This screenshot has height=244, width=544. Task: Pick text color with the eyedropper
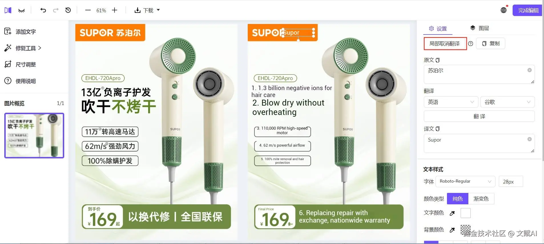click(x=452, y=213)
